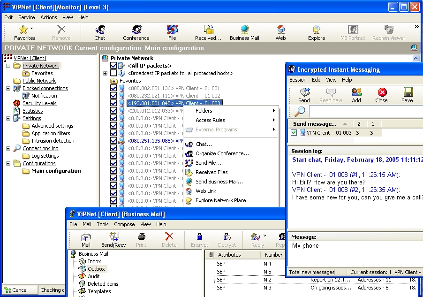Click the magnifier search icon in messaging

tap(300, 111)
